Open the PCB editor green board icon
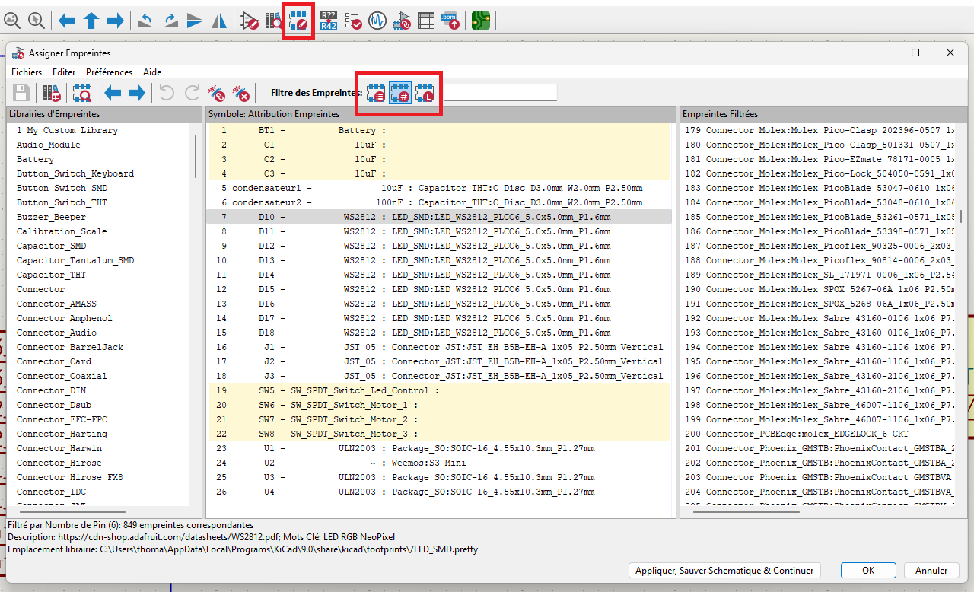Image resolution: width=974 pixels, height=592 pixels. coord(480,21)
